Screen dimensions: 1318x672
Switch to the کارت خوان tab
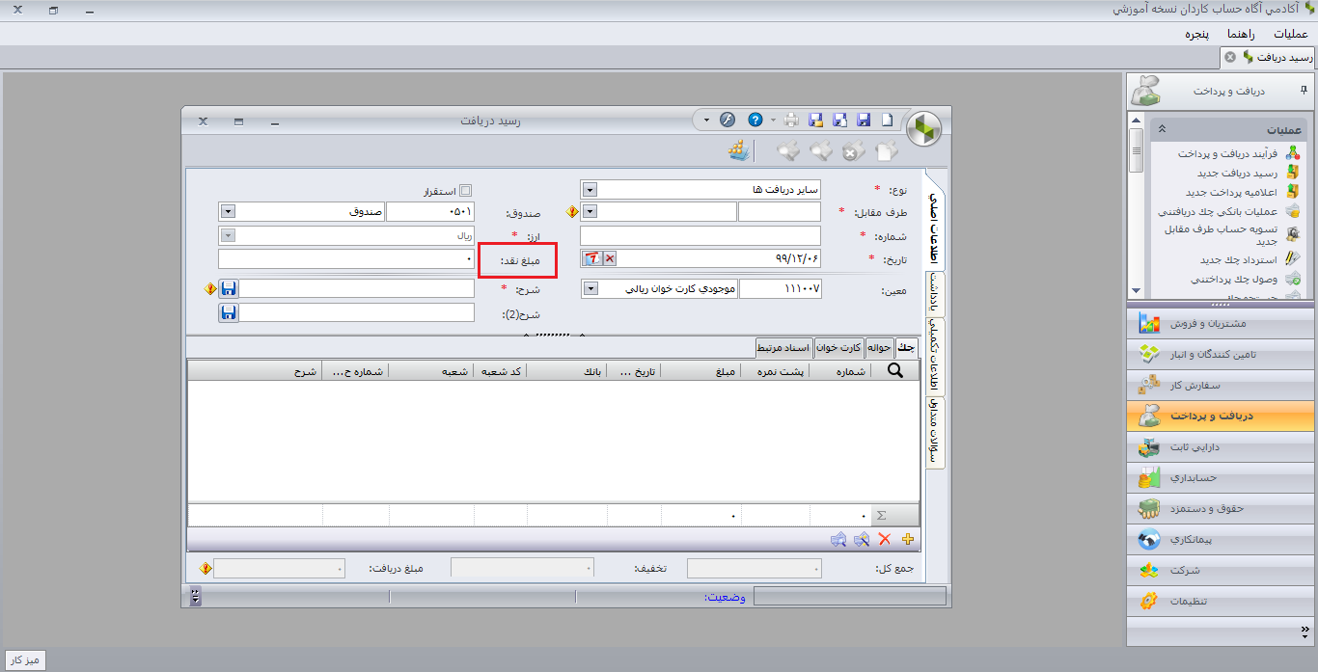point(838,347)
